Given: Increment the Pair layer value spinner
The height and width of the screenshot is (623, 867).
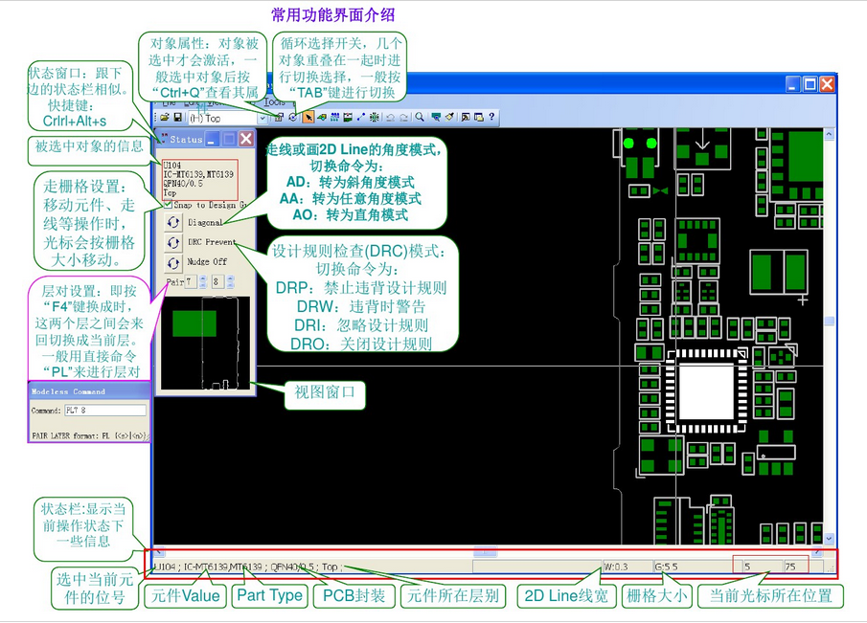Looking at the screenshot, I should (203, 278).
